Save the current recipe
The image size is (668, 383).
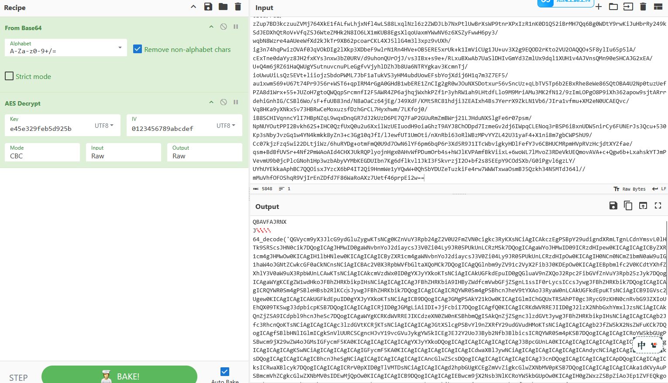click(208, 7)
